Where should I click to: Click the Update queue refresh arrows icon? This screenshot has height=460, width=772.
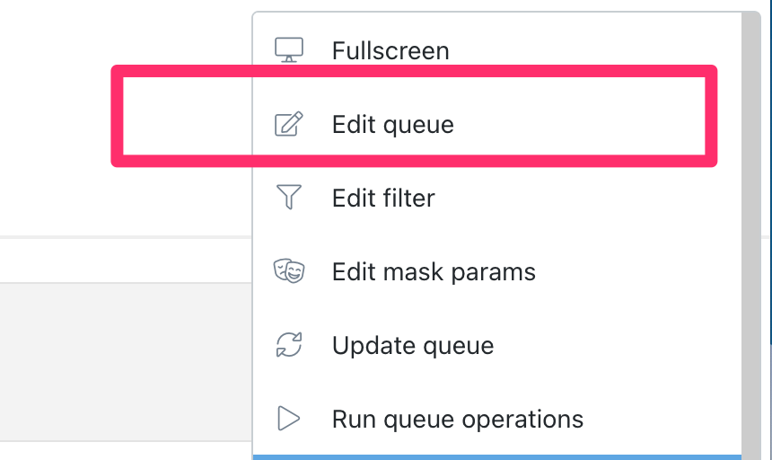point(289,345)
